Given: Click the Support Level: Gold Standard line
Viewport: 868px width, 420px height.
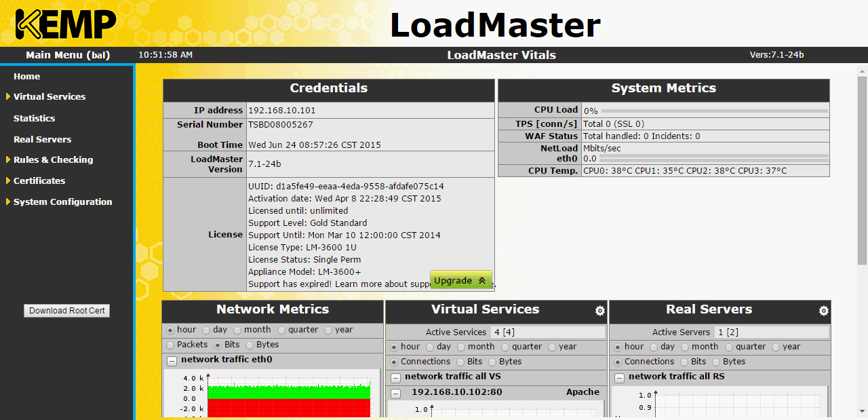Looking at the screenshot, I should [x=308, y=223].
